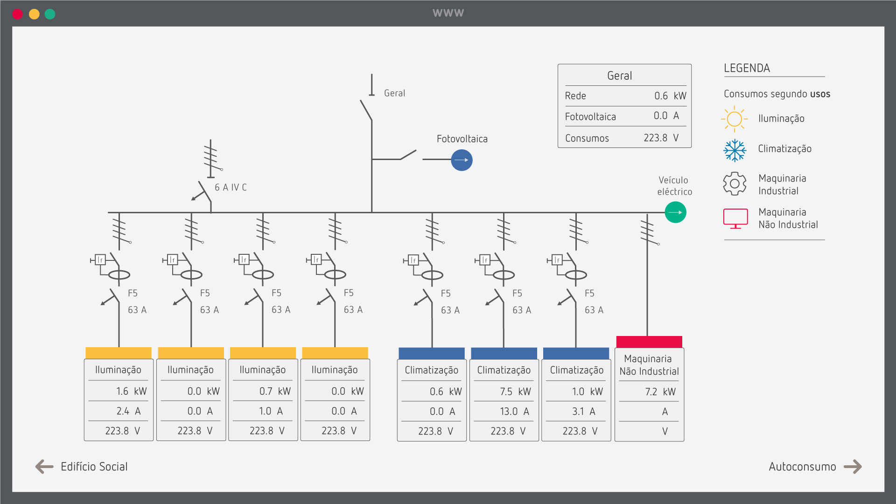Click the green macOS window button
Viewport: 896px width, 504px height.
pyautogui.click(x=50, y=14)
